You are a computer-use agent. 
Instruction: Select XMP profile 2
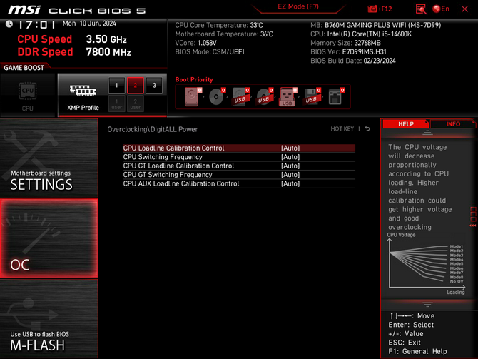coord(136,86)
